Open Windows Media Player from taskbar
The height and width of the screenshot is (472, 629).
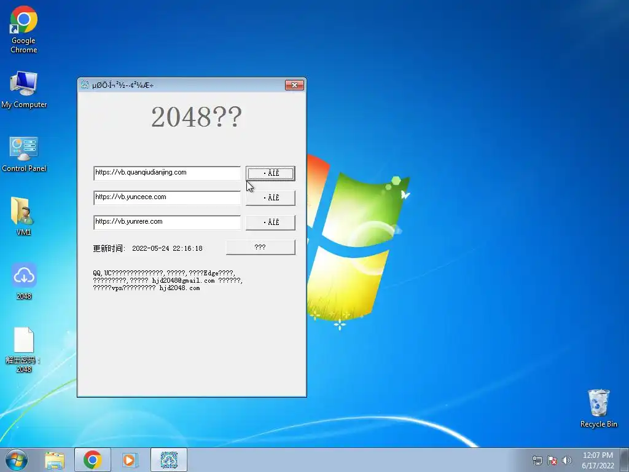pyautogui.click(x=130, y=460)
